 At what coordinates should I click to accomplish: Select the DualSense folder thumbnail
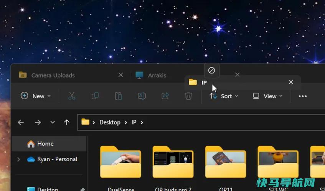(120, 162)
